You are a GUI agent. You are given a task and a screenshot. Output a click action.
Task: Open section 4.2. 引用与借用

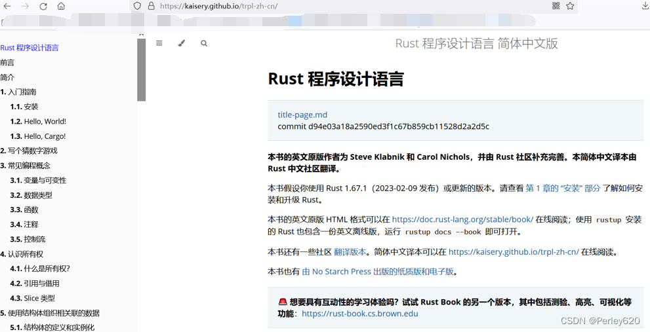(x=35, y=284)
